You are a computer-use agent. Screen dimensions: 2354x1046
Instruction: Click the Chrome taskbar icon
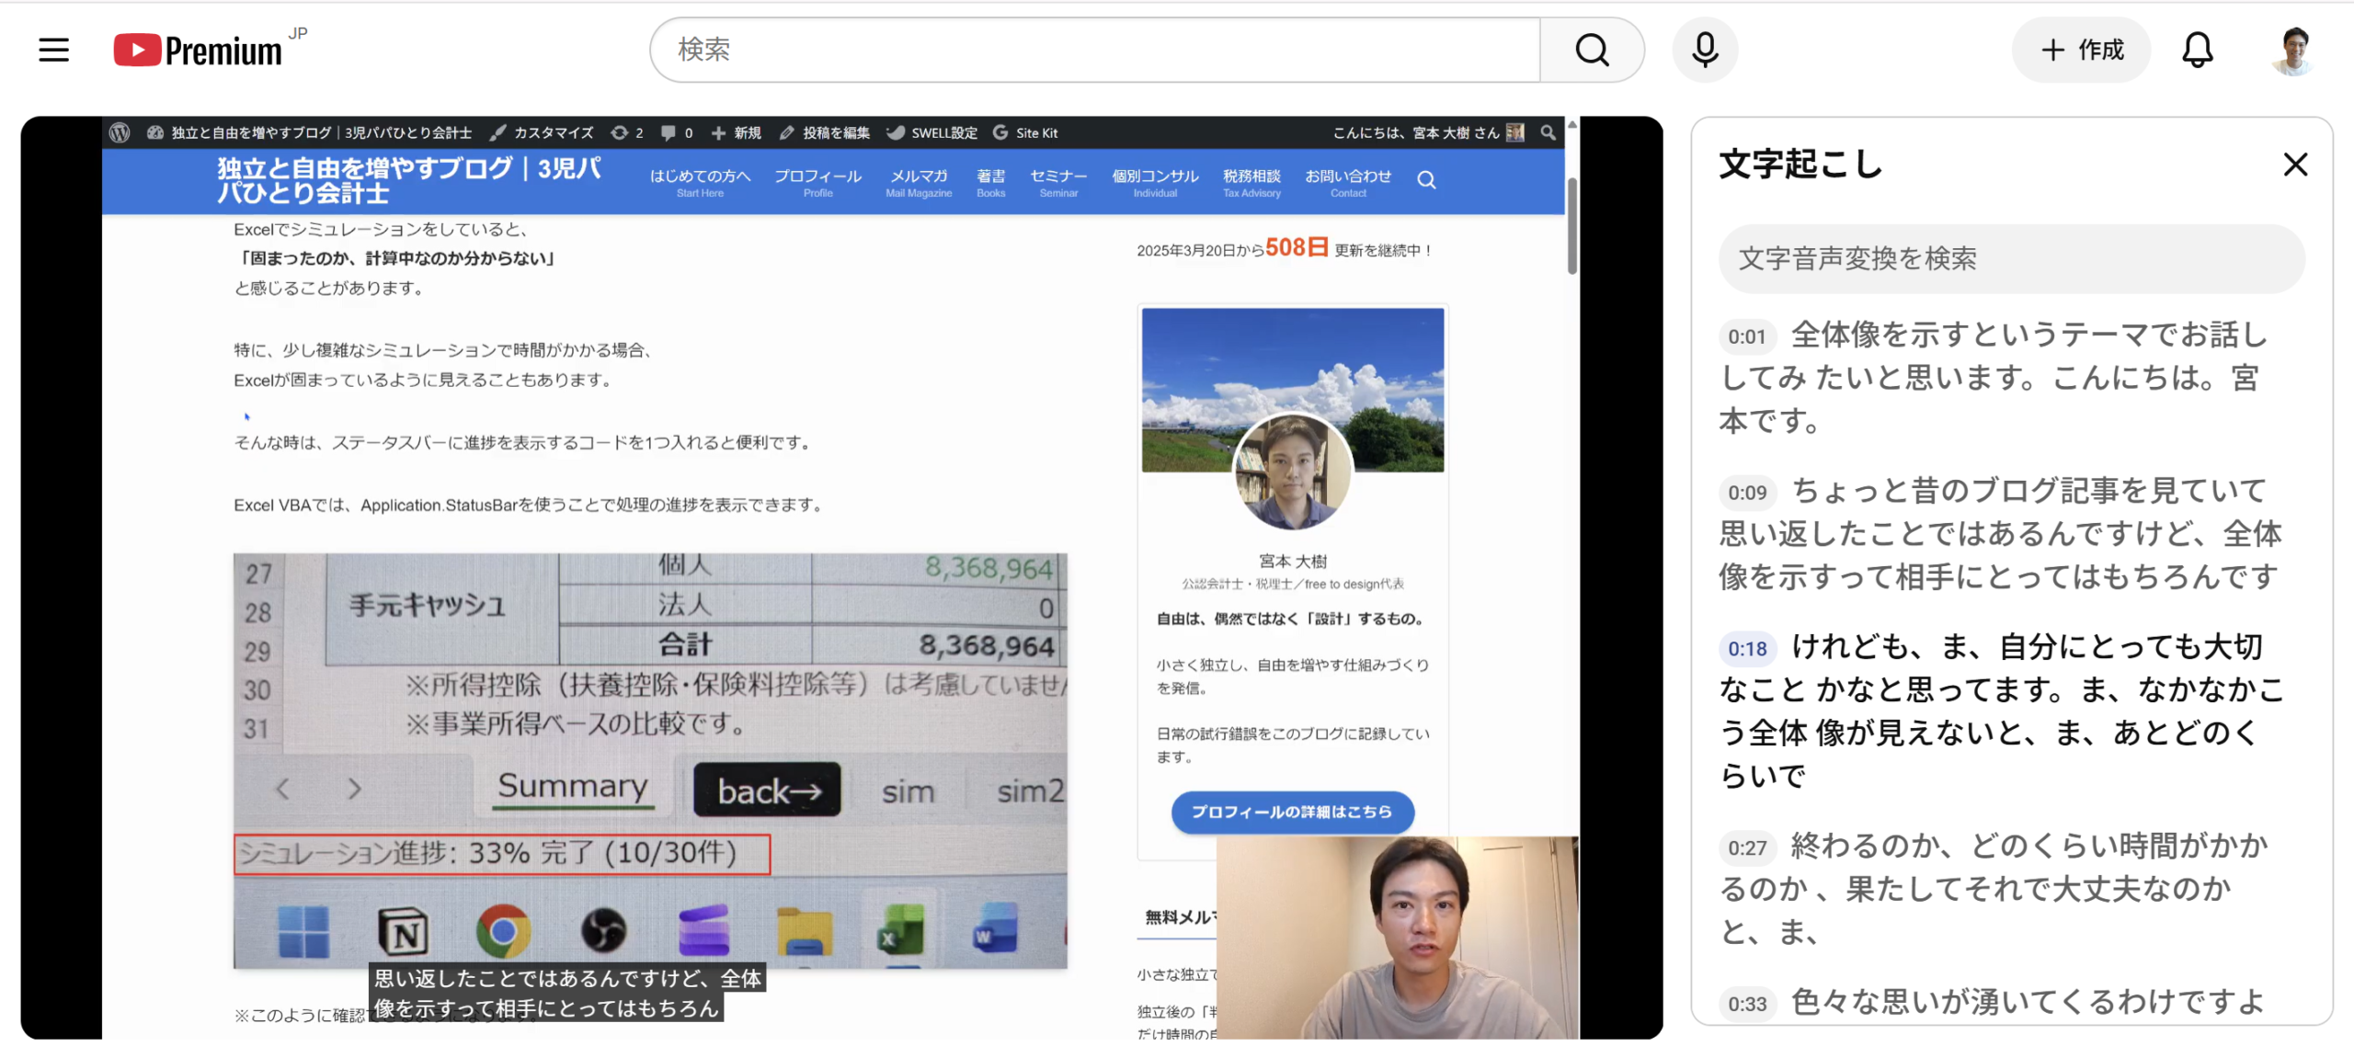tap(503, 931)
